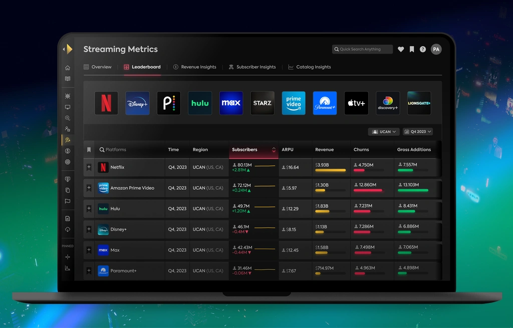The height and width of the screenshot is (328, 513).
Task: Pick the Prime Video platform tile
Action: (x=294, y=103)
